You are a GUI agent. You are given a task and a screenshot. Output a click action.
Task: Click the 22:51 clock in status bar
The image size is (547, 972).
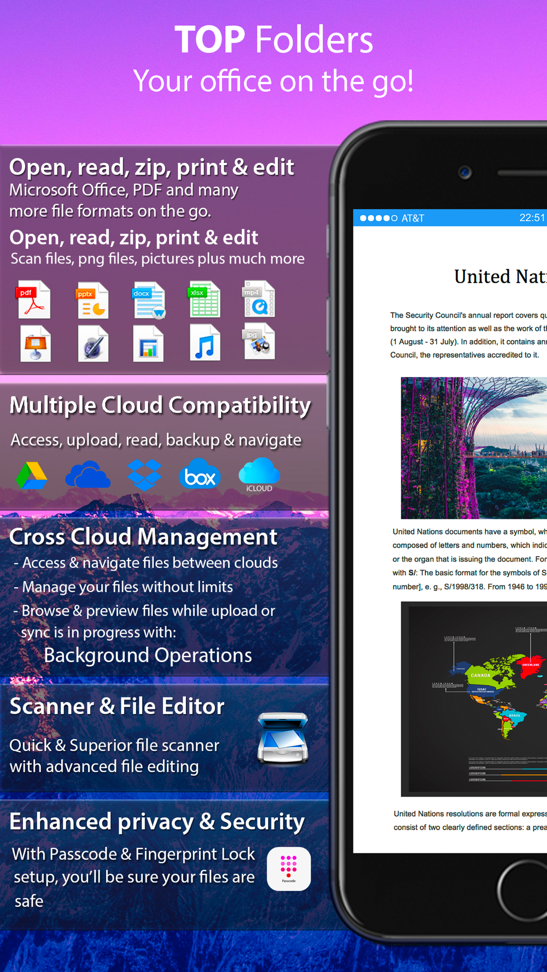point(532,218)
